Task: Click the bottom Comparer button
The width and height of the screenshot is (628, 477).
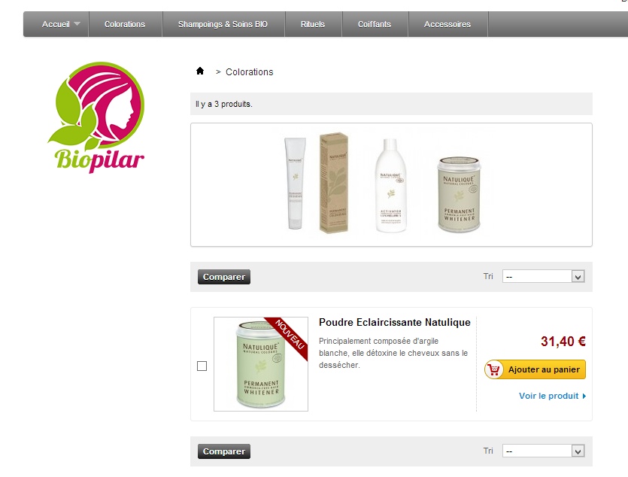Action: pos(224,451)
